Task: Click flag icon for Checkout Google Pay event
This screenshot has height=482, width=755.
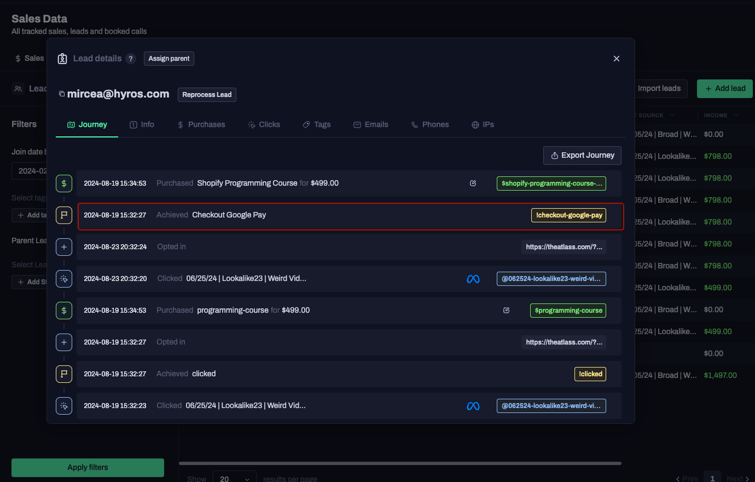Action: point(64,215)
